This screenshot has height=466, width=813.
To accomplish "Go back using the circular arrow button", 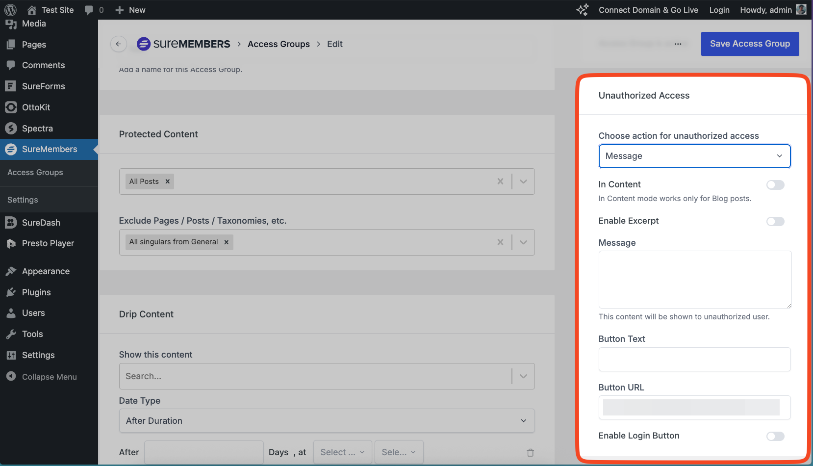I will pos(118,44).
